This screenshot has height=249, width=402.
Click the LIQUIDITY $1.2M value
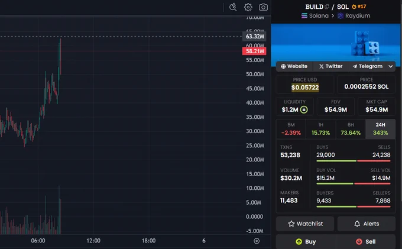pyautogui.click(x=290, y=110)
